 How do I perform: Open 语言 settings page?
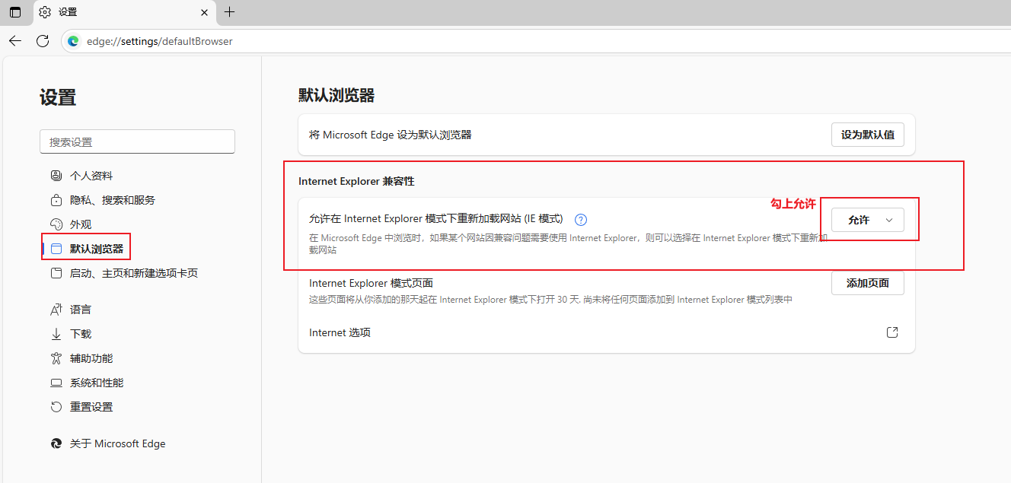81,310
